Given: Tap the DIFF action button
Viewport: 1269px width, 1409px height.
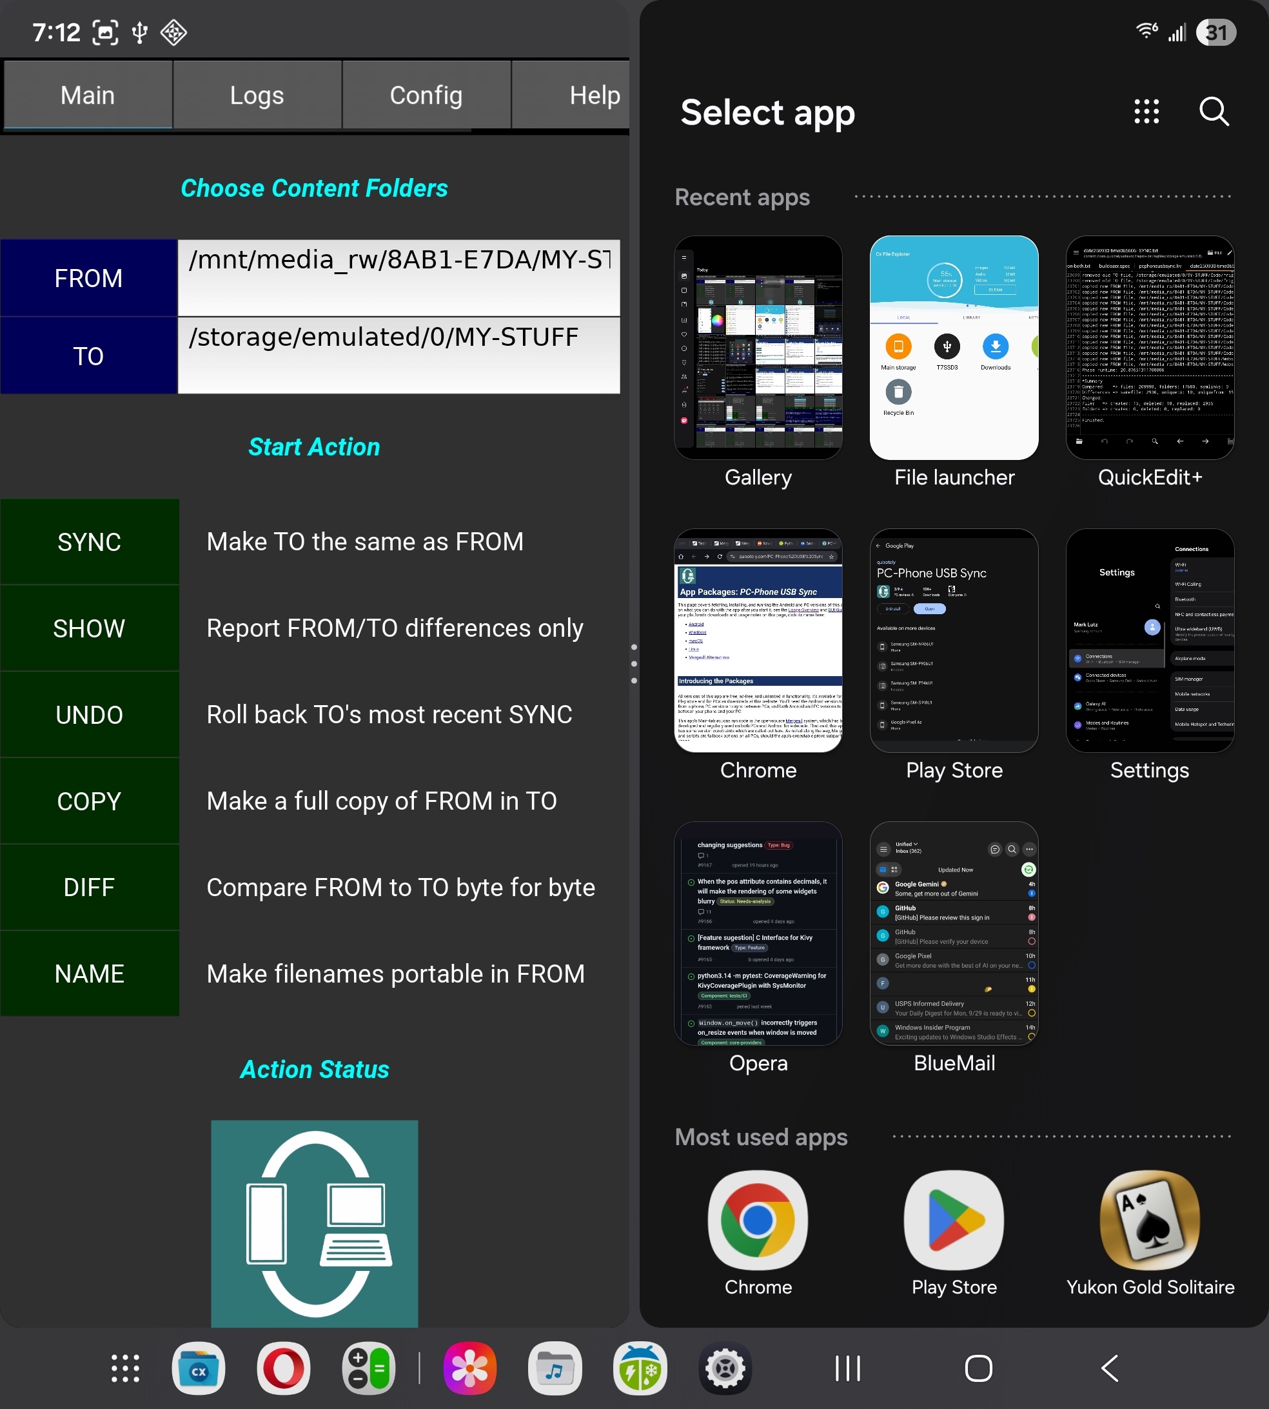Looking at the screenshot, I should 89,887.
